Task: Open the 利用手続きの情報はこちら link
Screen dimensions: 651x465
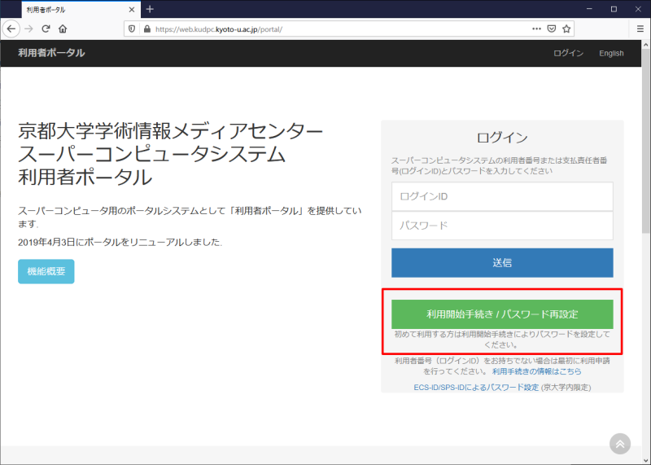Action: (x=536, y=371)
